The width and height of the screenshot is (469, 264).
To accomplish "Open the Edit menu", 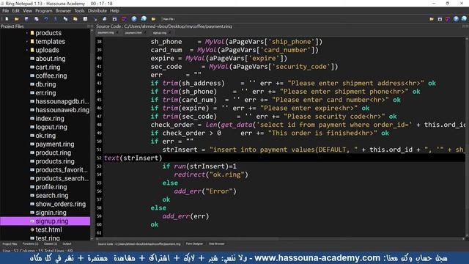I will point(16,11).
